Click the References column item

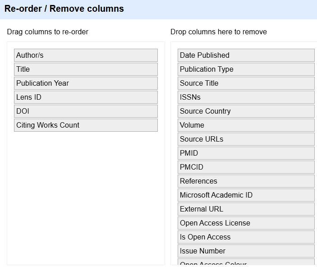pos(246,181)
